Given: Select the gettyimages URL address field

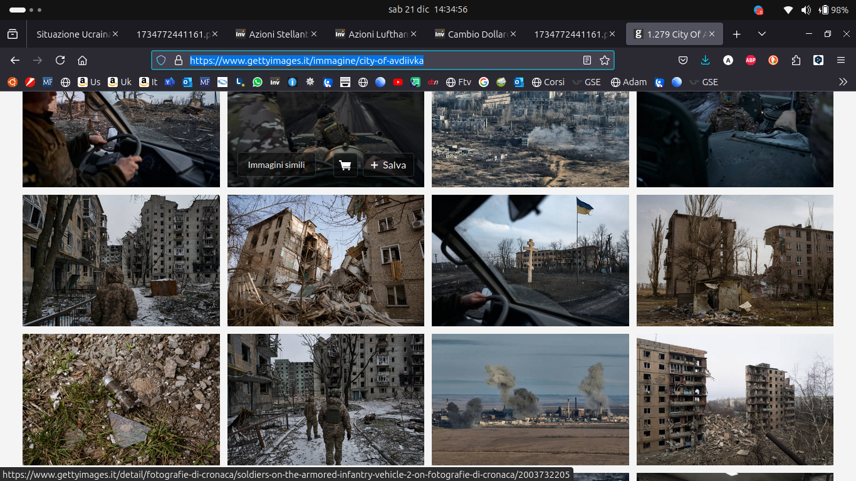Looking at the screenshot, I should (382, 60).
